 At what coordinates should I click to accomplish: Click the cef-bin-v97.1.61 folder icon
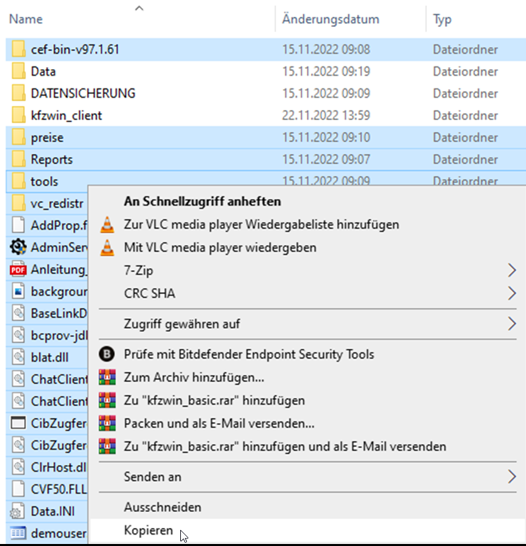(x=18, y=50)
